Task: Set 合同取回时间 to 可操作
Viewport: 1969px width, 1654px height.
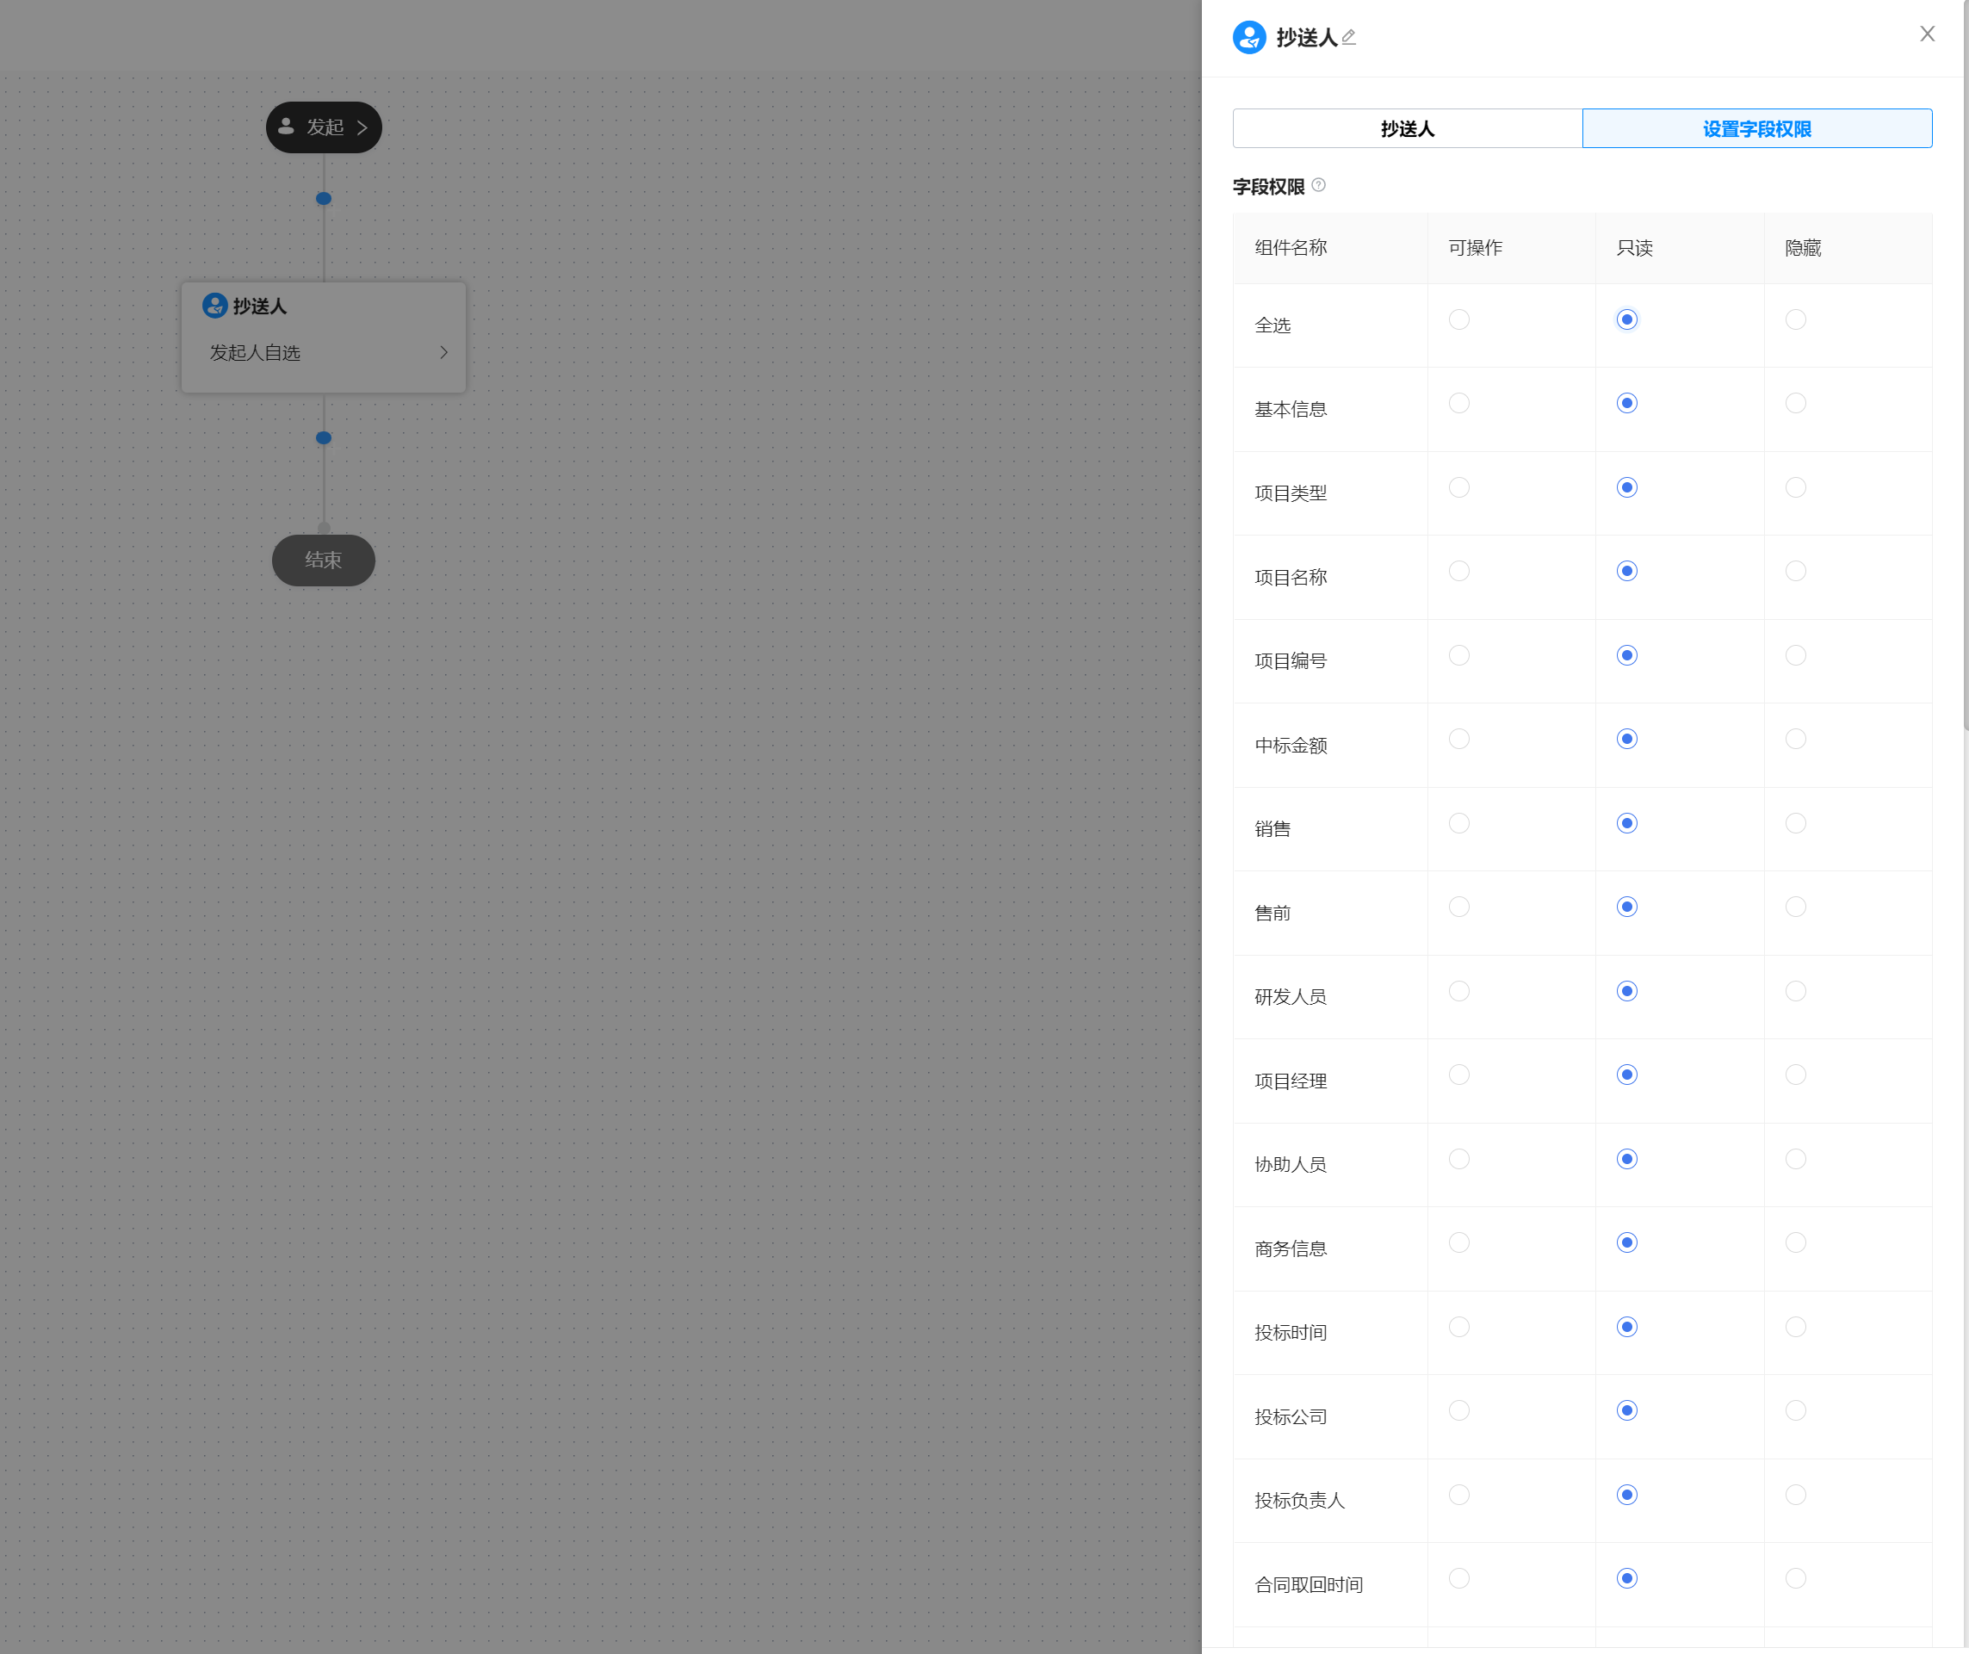Action: click(x=1459, y=1578)
